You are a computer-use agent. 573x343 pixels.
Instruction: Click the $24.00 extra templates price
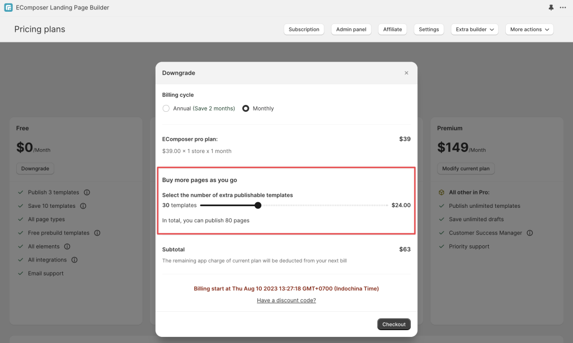(401, 205)
